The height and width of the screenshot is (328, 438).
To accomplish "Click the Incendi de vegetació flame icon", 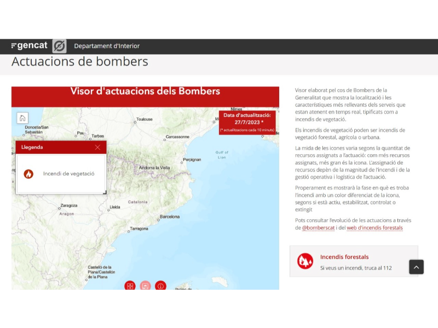I will (28, 174).
